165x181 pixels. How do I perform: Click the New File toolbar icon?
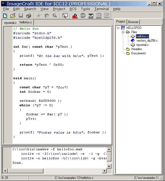5,16
